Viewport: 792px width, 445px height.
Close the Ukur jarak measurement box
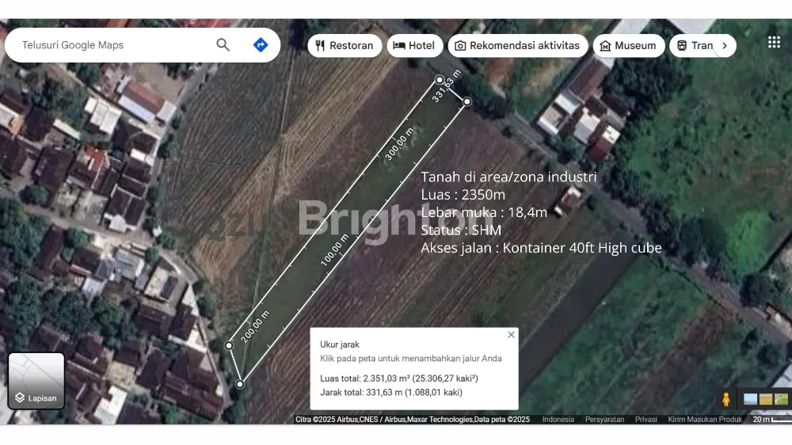[x=511, y=335]
